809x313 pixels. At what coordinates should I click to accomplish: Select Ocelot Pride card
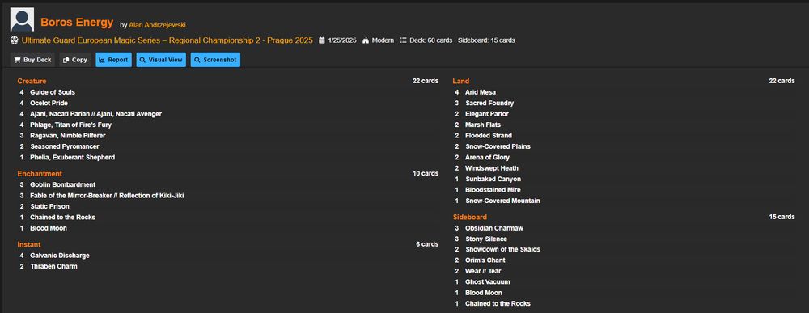[49, 103]
